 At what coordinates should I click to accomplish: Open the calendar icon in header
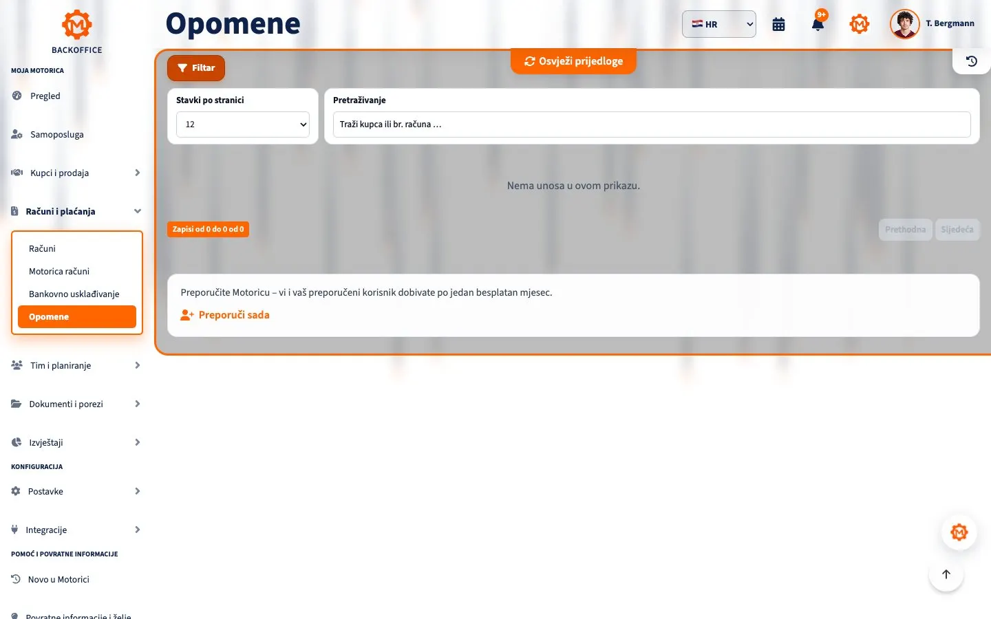pyautogui.click(x=778, y=24)
